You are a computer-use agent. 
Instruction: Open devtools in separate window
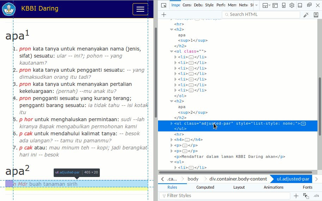click(309, 5)
